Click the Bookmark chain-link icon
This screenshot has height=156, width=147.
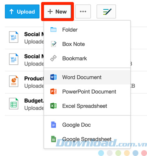coord(54,58)
